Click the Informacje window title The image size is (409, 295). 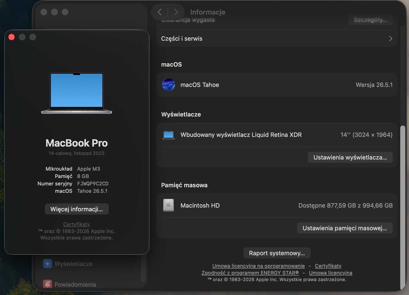pyautogui.click(x=207, y=12)
